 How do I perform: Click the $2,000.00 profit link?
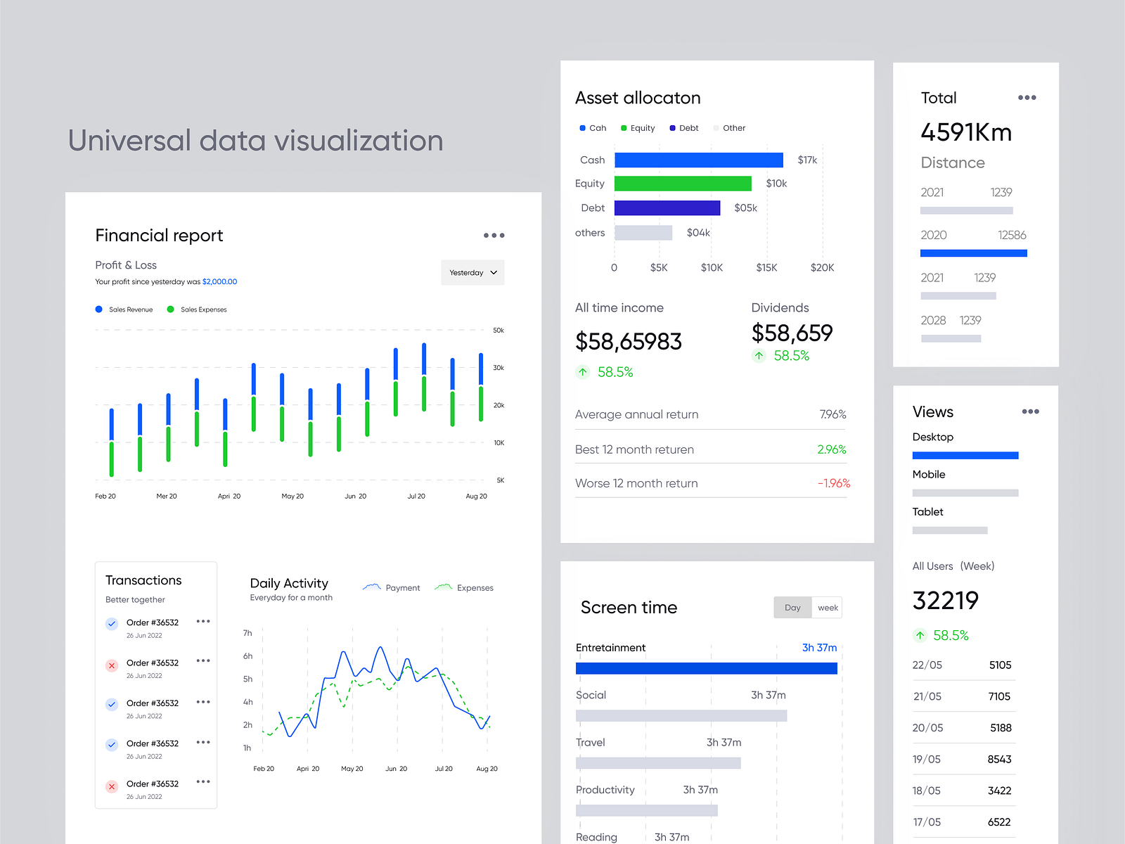[219, 282]
